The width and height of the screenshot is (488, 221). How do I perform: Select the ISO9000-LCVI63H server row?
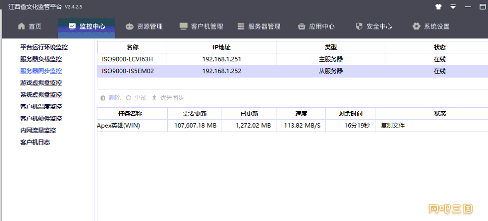coord(292,59)
